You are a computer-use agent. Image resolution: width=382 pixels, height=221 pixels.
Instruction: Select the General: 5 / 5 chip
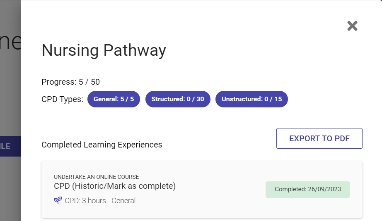click(x=114, y=99)
